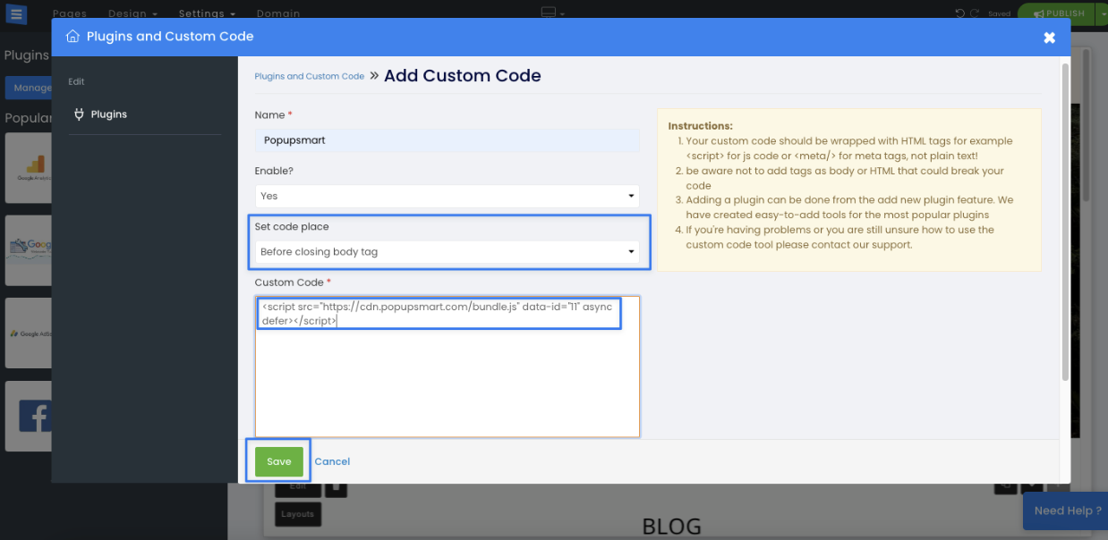Open the Need Help ? chat button

pyautogui.click(x=1065, y=510)
